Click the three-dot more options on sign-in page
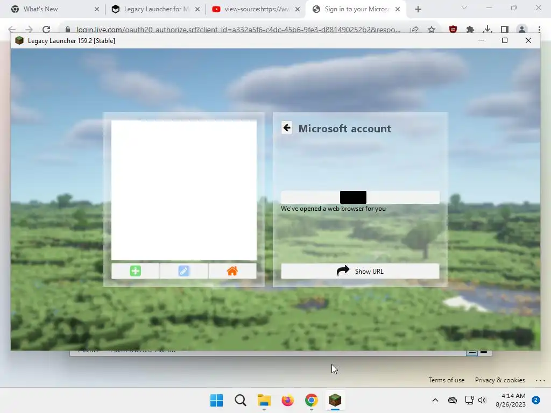Image resolution: width=551 pixels, height=413 pixels. pos(540,380)
